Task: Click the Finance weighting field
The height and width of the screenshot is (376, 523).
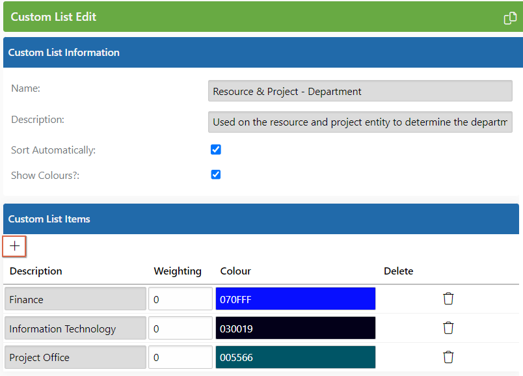Action: coord(180,299)
